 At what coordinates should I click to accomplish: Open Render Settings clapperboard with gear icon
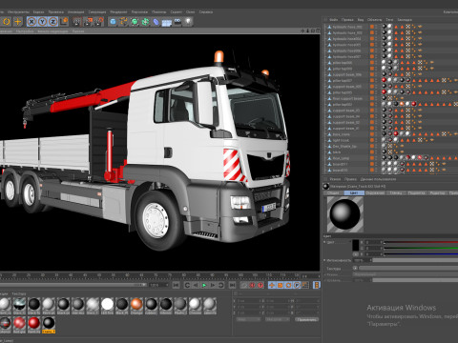pos(99,22)
